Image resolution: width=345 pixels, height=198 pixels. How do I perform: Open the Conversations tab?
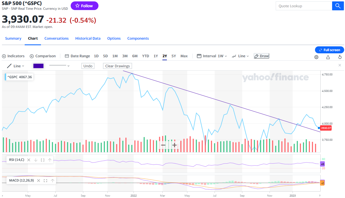(x=56, y=38)
